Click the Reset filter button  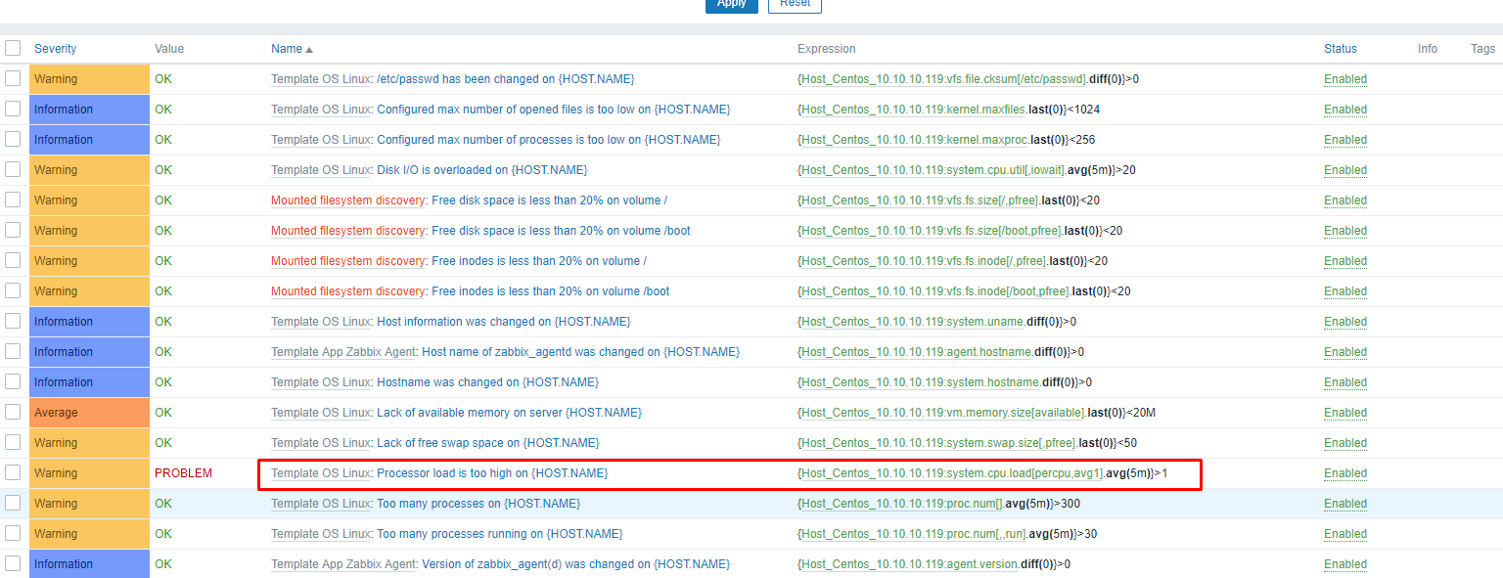pos(795,4)
